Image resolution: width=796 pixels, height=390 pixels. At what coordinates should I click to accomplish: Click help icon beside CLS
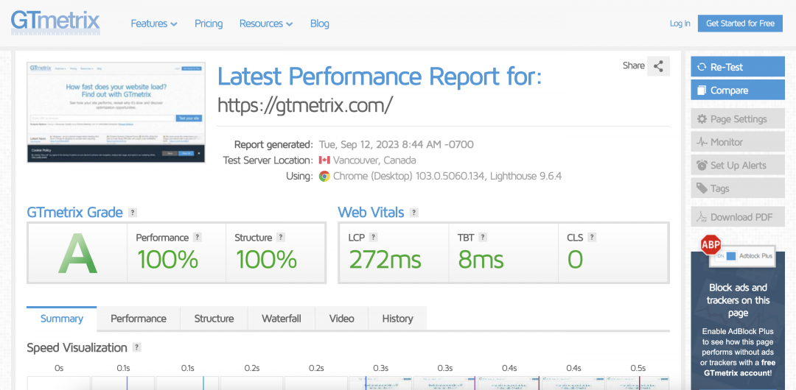point(592,238)
